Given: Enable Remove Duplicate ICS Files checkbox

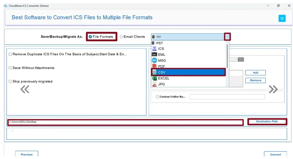Looking at the screenshot, I should (x=10, y=54).
